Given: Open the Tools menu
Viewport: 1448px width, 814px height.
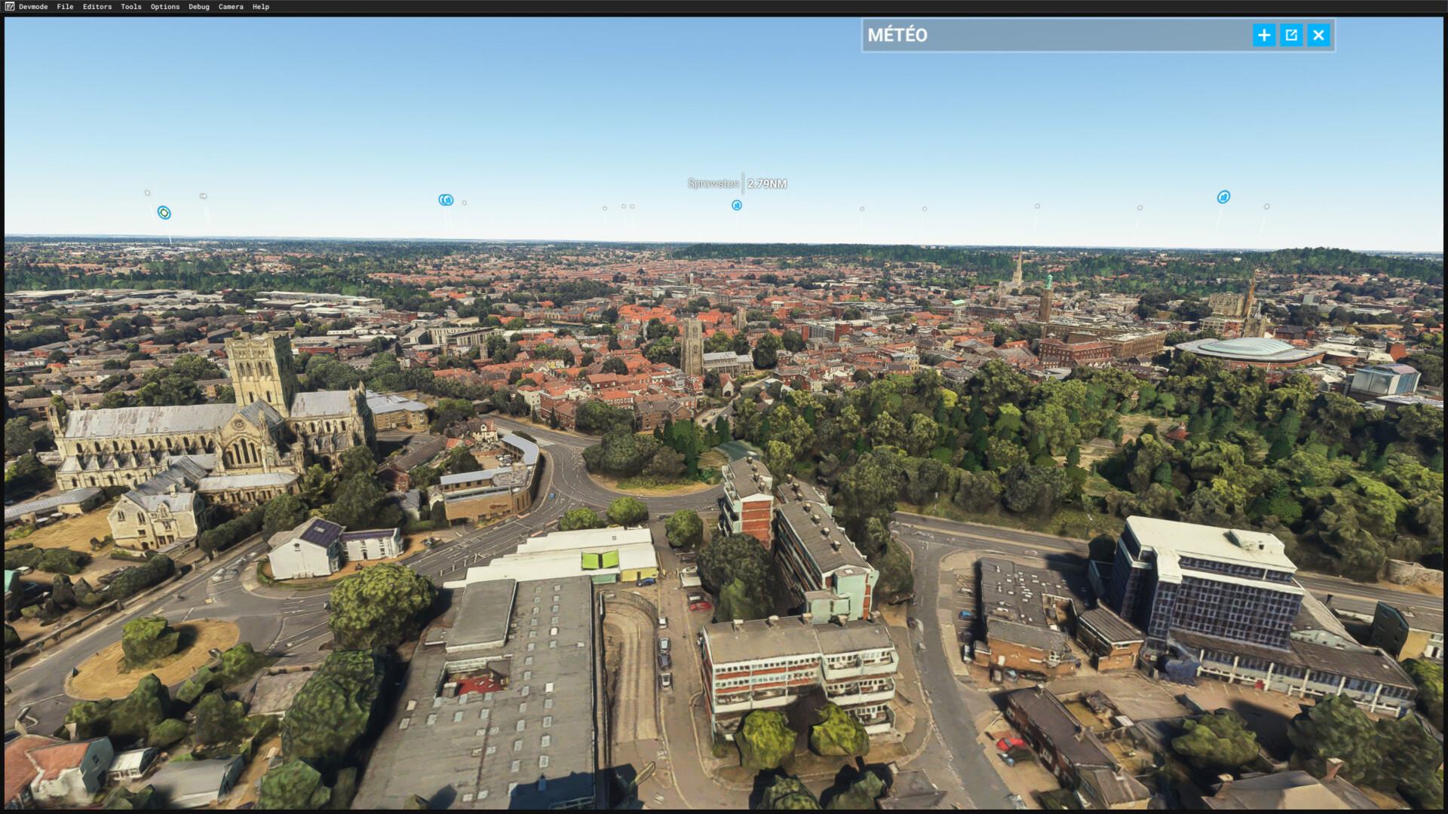Looking at the screenshot, I should coord(130,7).
